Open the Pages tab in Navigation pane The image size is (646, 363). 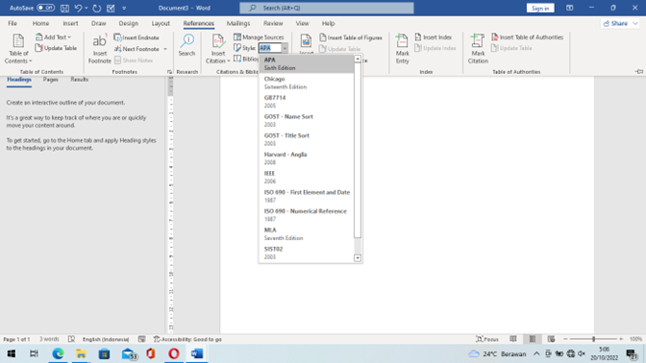coord(50,80)
